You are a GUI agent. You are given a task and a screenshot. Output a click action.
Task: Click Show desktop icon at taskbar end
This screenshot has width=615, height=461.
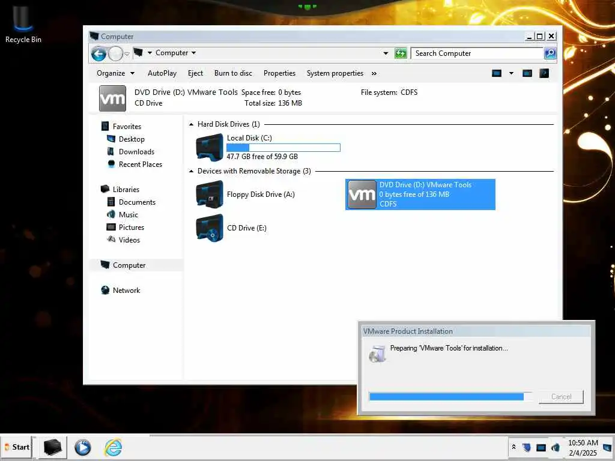coord(607,447)
